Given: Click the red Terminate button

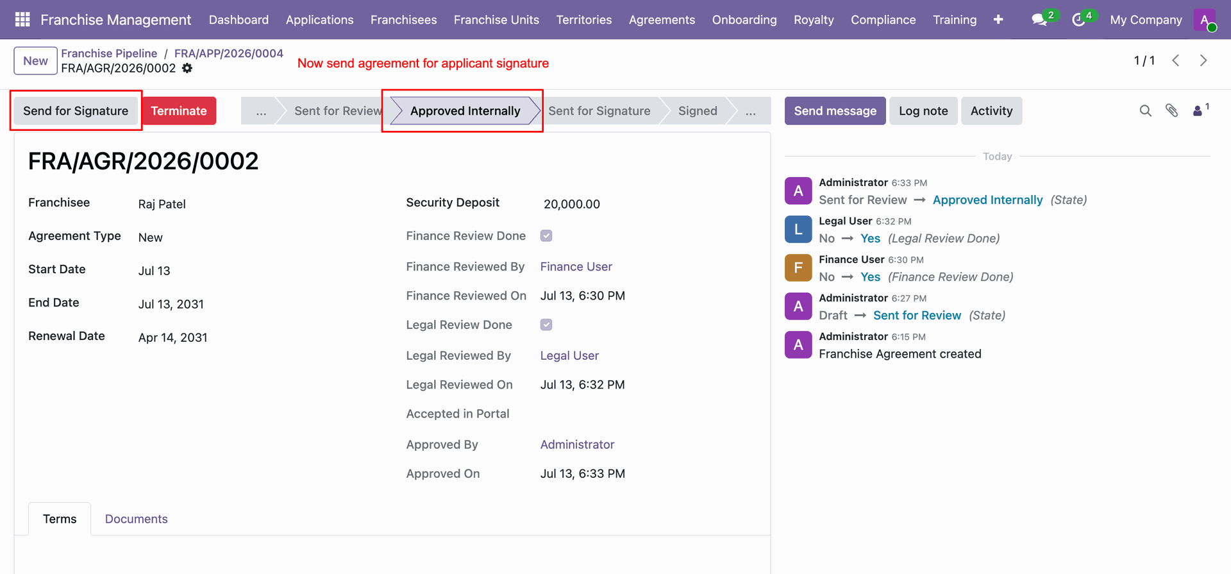Looking at the screenshot, I should 179,111.
